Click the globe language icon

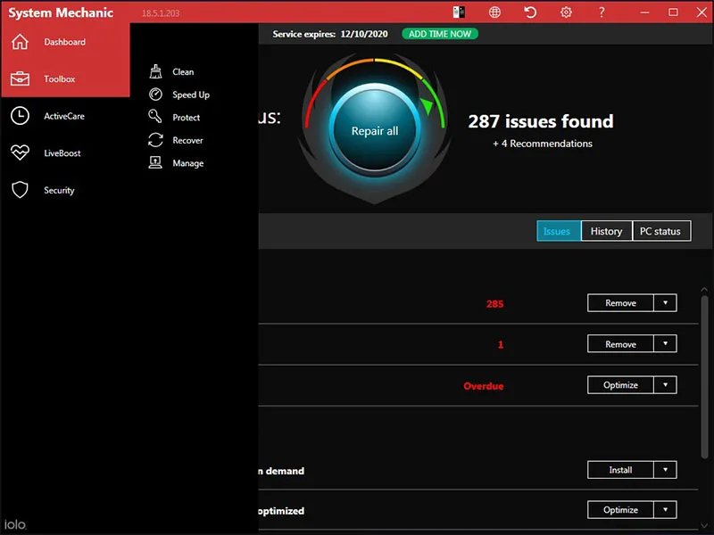click(x=494, y=12)
